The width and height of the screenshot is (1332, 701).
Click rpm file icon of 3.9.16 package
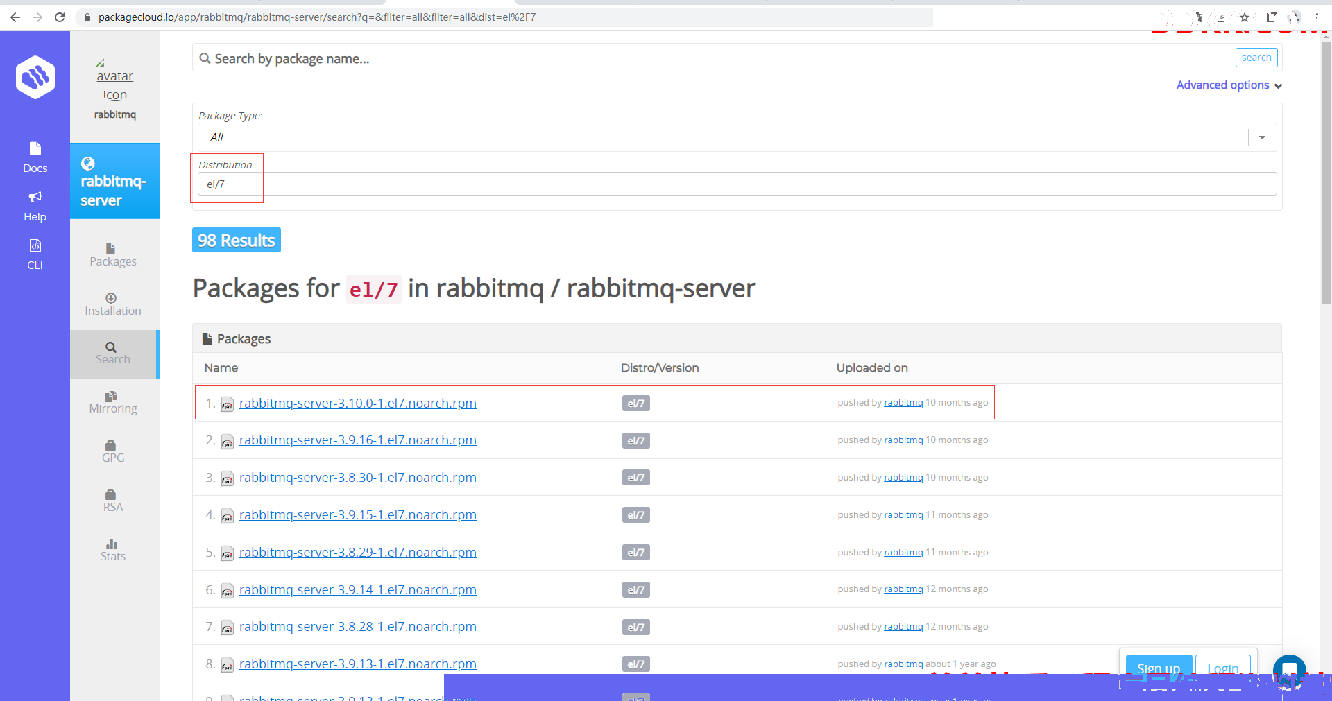click(228, 442)
